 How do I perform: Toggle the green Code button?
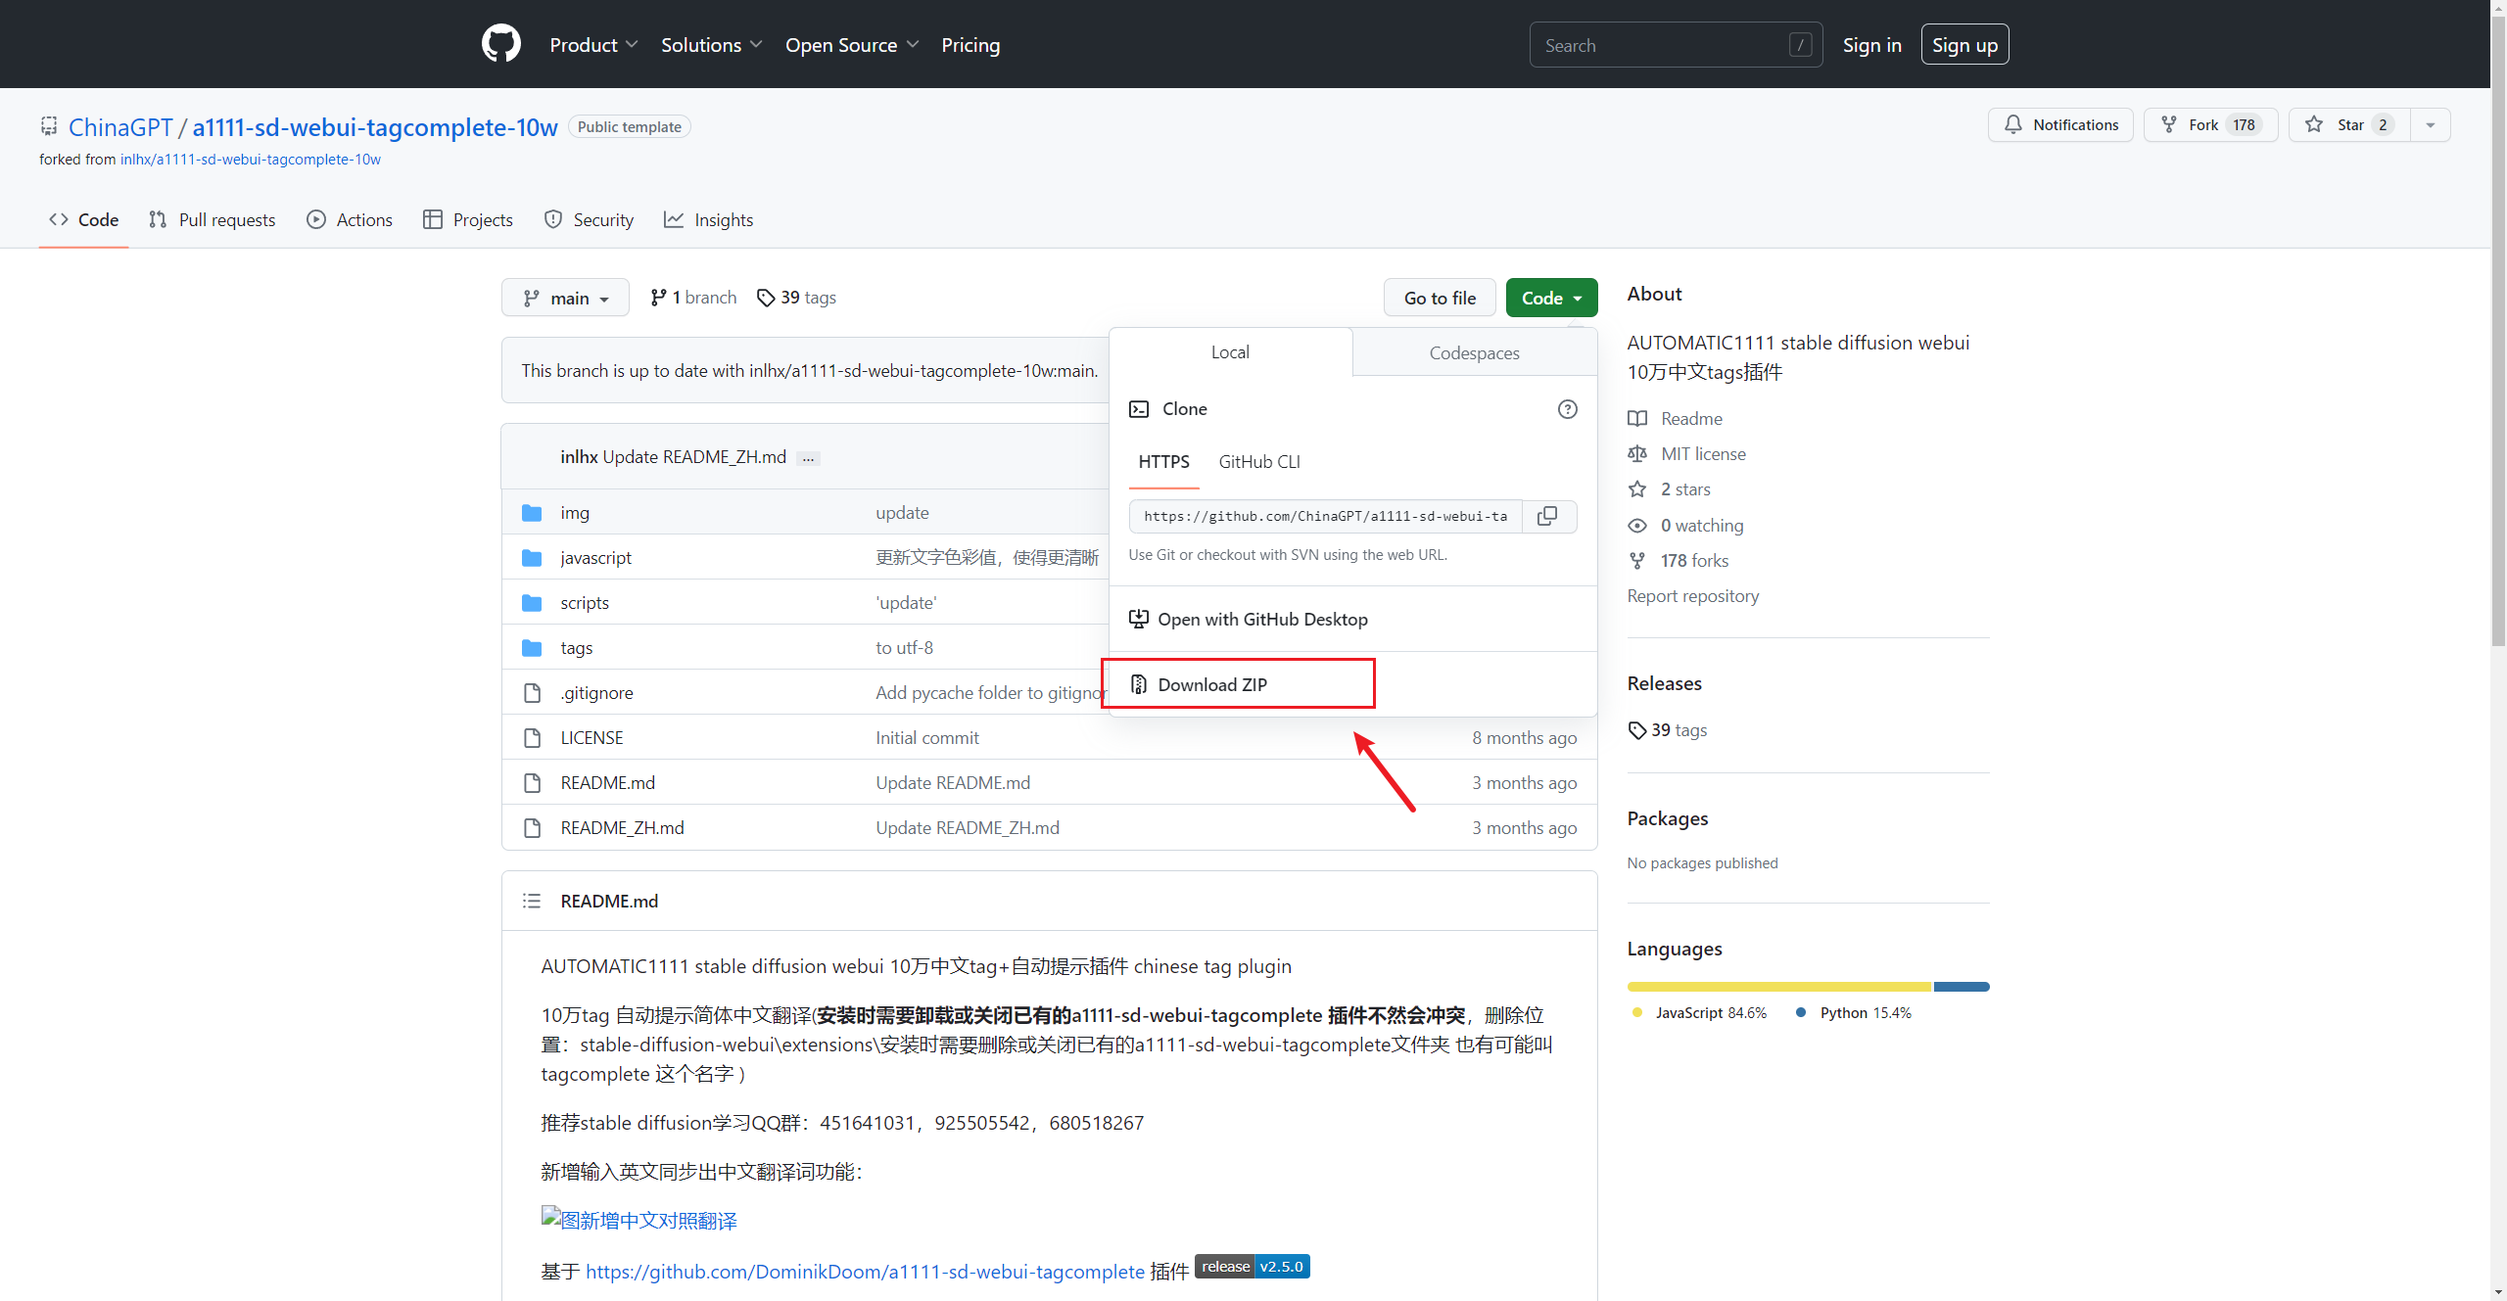(1551, 298)
